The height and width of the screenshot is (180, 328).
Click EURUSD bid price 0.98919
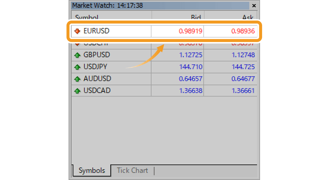coord(190,31)
